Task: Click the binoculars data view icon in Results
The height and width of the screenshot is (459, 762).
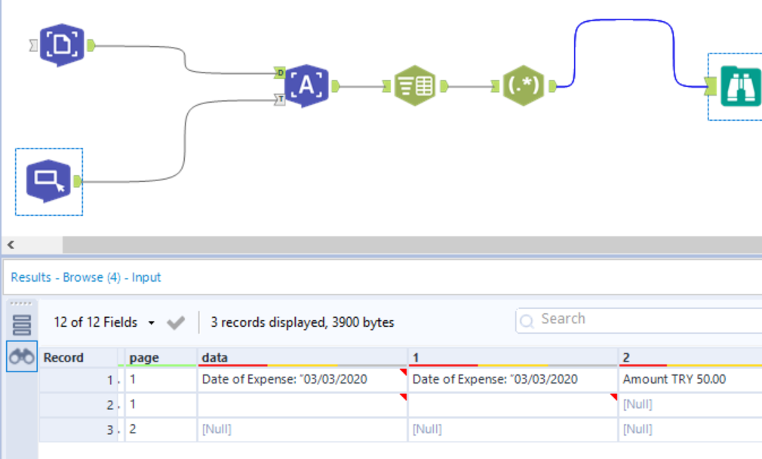Action: [21, 356]
